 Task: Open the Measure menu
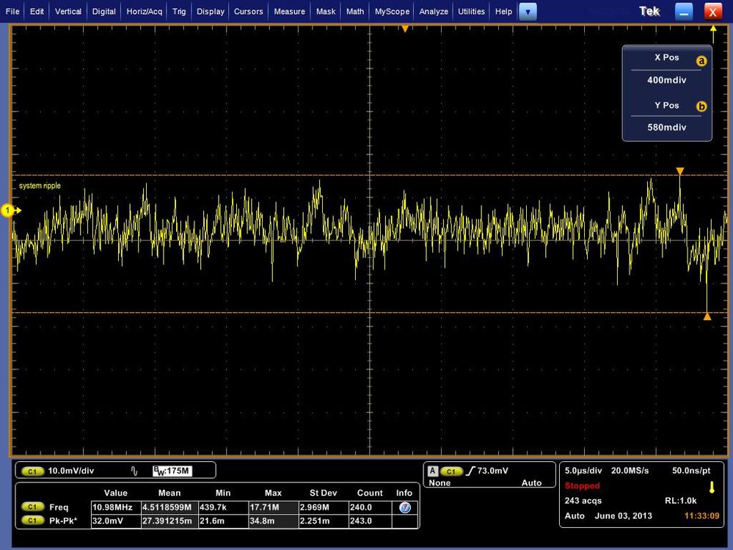(289, 11)
